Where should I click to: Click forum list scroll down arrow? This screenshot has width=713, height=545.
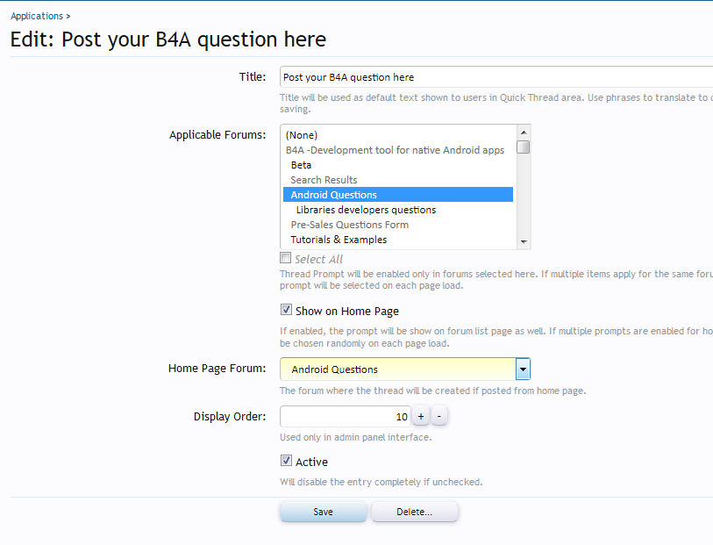pos(524,242)
